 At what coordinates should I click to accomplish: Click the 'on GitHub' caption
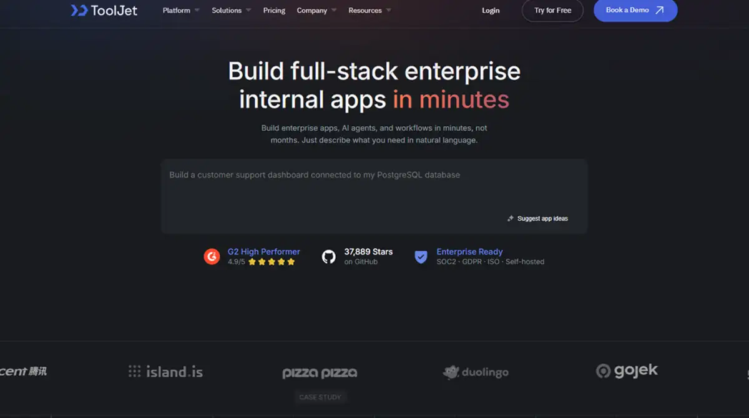click(361, 262)
